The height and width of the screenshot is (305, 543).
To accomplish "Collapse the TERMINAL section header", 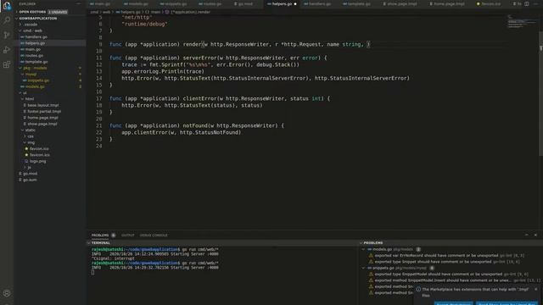I will [88, 243].
